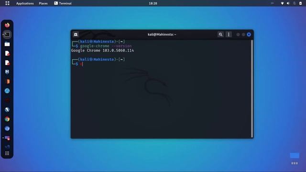Select the workspace thumbnail at bottom right
The image size is (306, 172).
point(295,155)
